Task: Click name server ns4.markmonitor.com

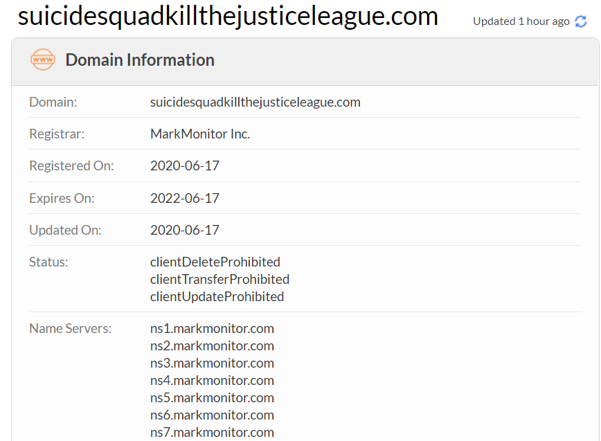Action: (x=212, y=380)
